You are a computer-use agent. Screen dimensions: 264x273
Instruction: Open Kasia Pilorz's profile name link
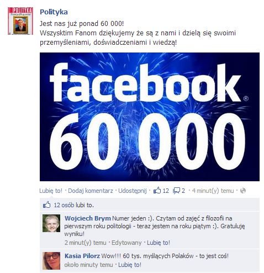[82, 256]
